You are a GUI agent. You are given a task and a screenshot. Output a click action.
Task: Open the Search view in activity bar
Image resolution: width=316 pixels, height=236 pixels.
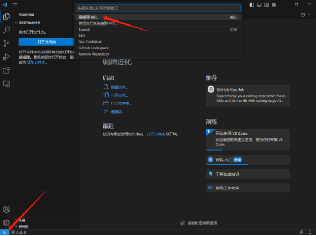click(x=6, y=30)
